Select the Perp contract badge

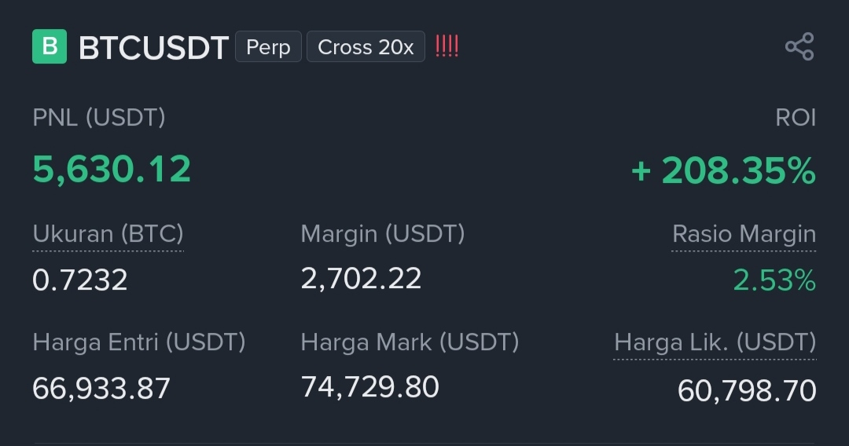point(269,47)
